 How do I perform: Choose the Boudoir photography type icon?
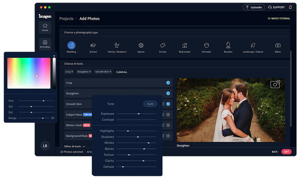228,46
